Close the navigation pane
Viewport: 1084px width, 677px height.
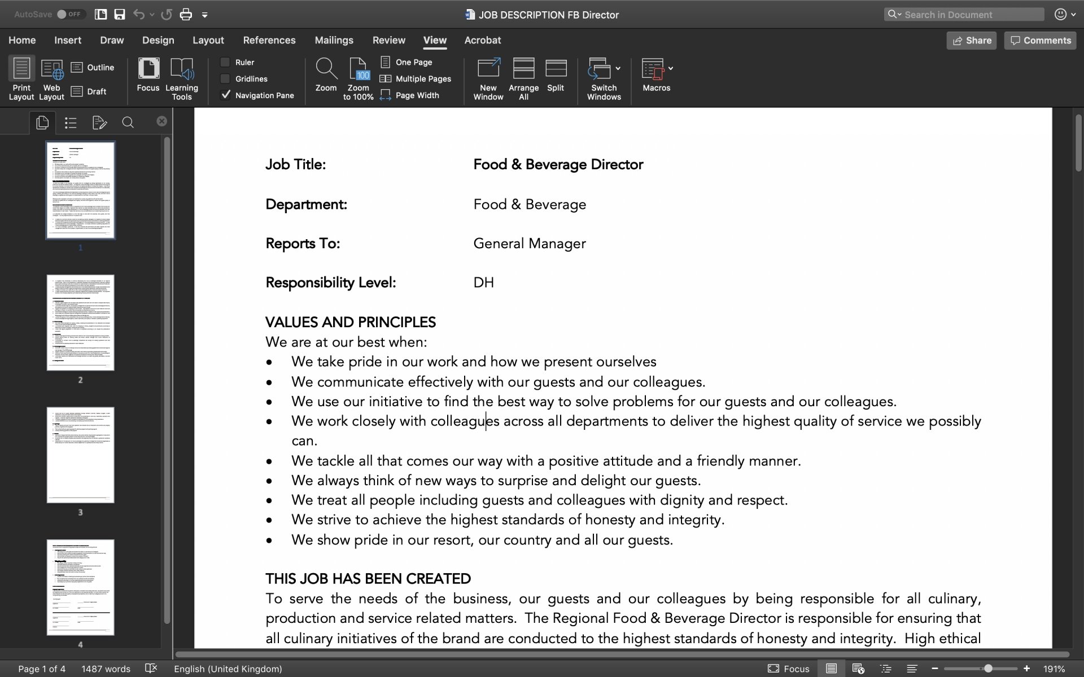pos(162,121)
